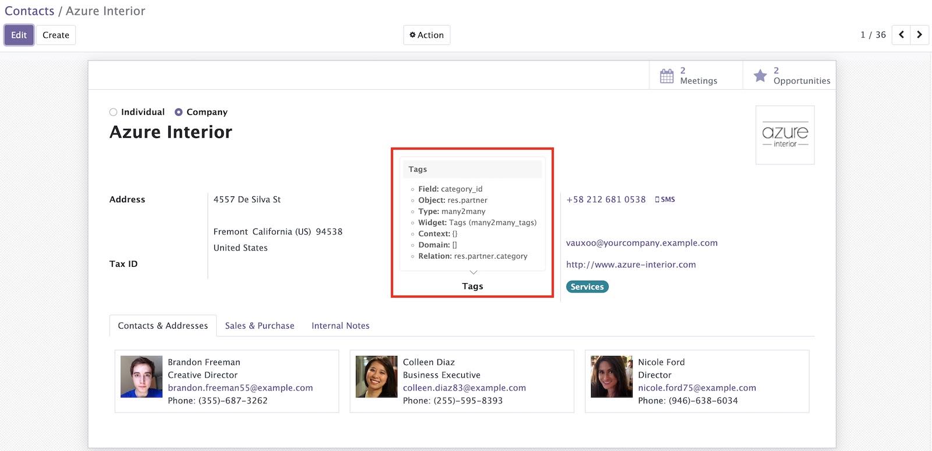The image size is (932, 451).
Task: Click Business Executive job title
Action: (442, 375)
